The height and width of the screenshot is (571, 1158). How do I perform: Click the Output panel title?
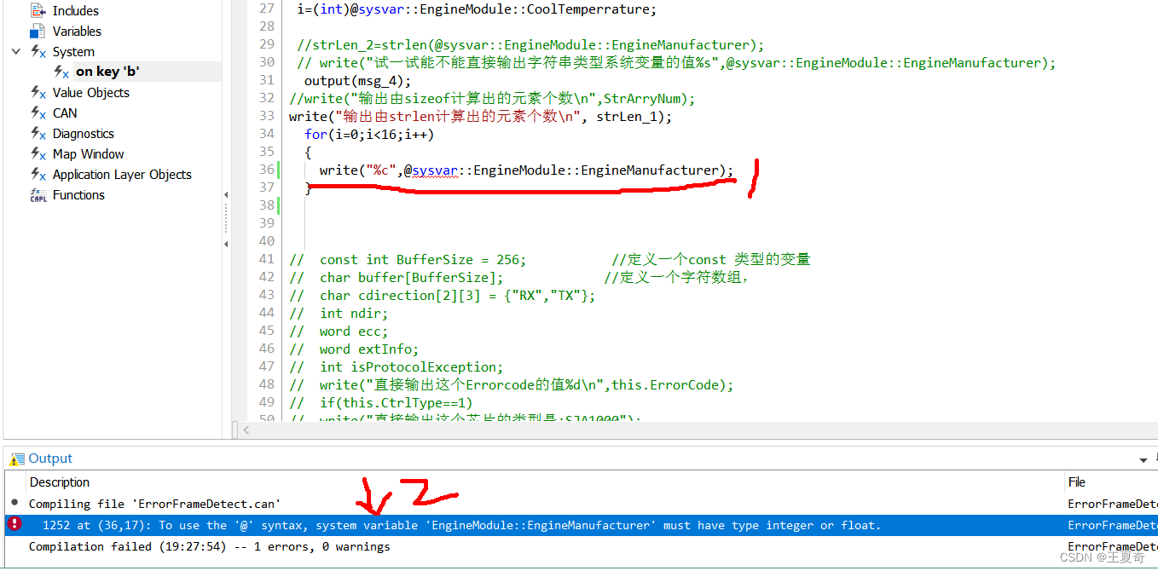[50, 459]
